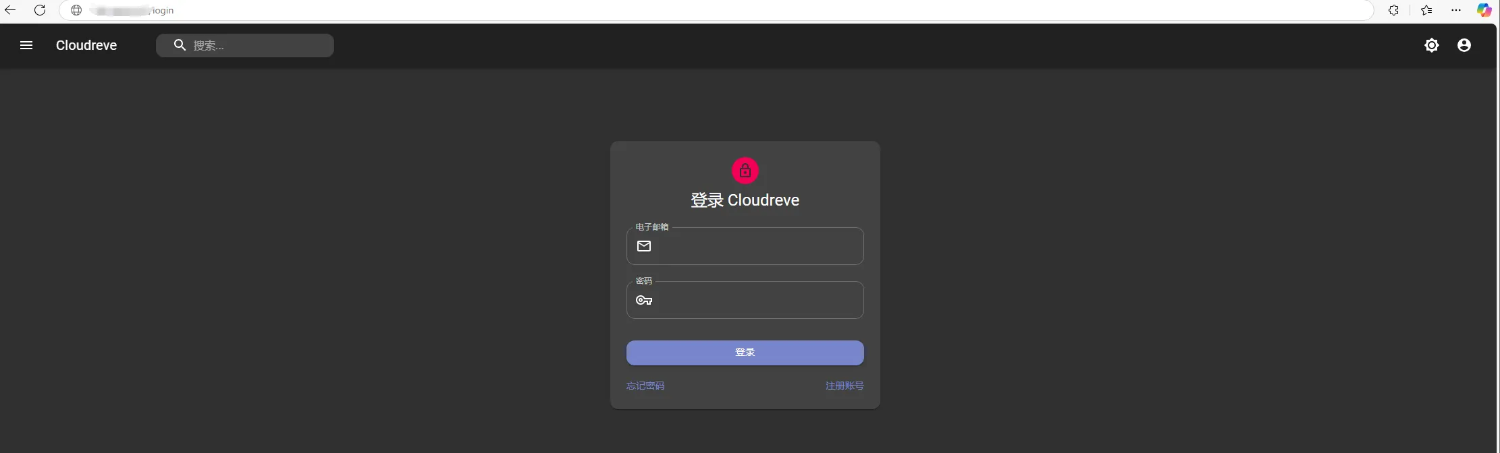Image resolution: width=1500 pixels, height=453 pixels.
Task: Open browser settings and more menu
Action: point(1456,10)
